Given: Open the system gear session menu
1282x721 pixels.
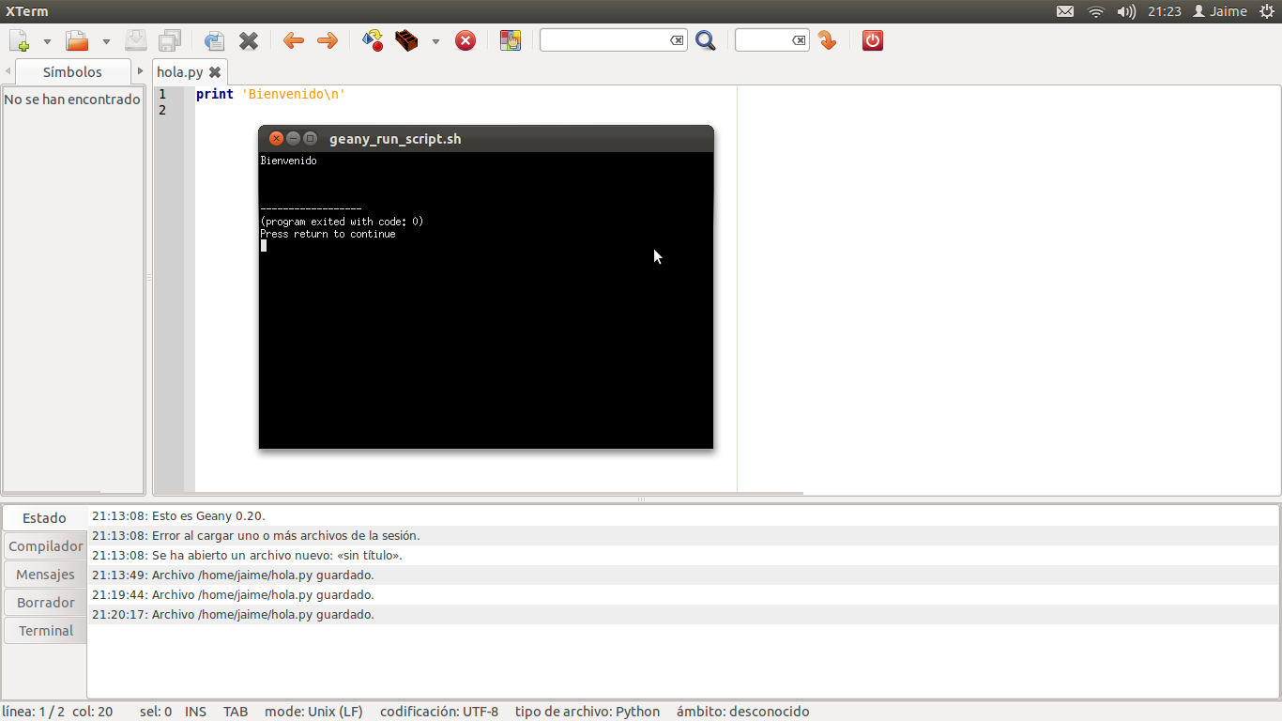Looking at the screenshot, I should point(1267,11).
